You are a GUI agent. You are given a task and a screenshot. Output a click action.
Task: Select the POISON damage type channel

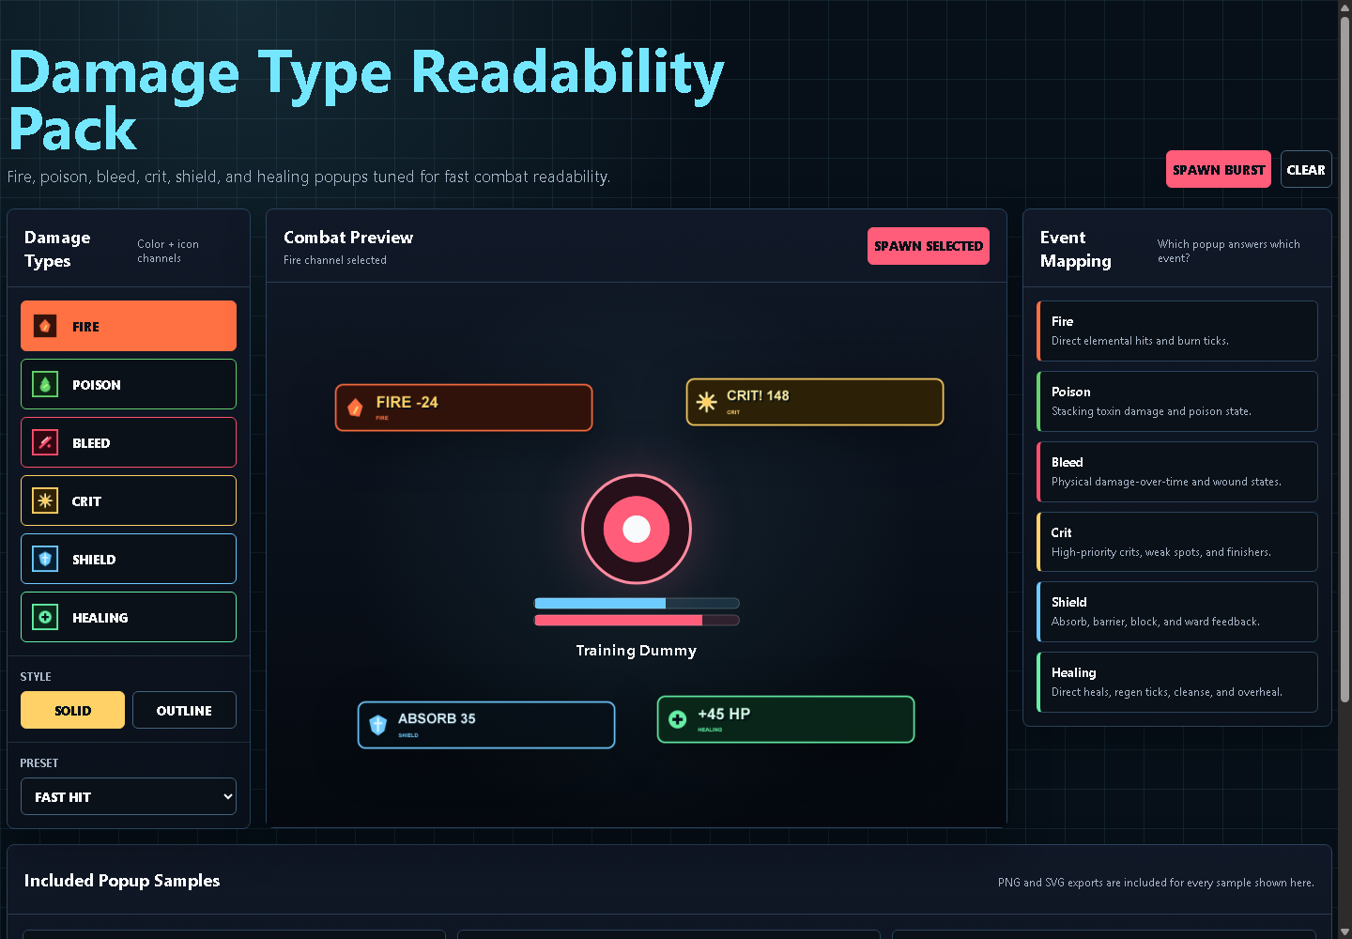pyautogui.click(x=129, y=384)
